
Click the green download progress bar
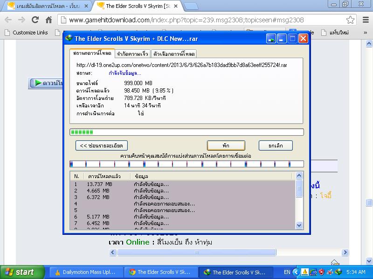pyautogui.click(x=187, y=132)
